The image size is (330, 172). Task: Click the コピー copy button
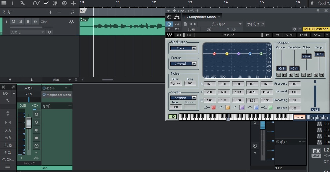pos(209,29)
